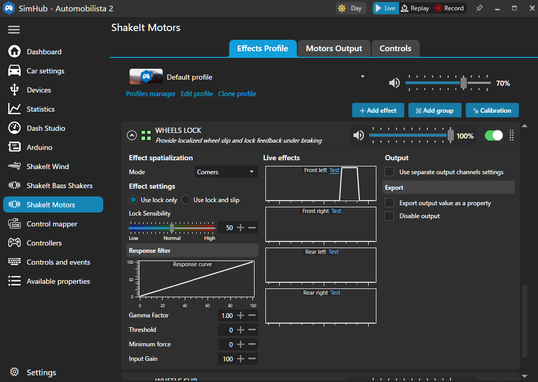Test the Front right motor
This screenshot has width=538, height=382.
(336, 211)
